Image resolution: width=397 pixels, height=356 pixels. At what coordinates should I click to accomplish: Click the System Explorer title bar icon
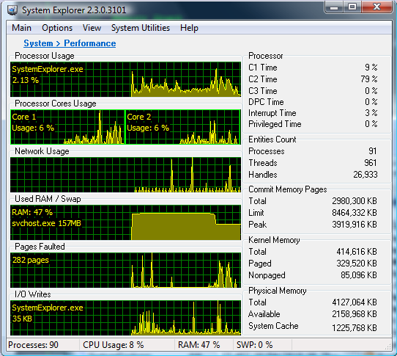point(12,10)
